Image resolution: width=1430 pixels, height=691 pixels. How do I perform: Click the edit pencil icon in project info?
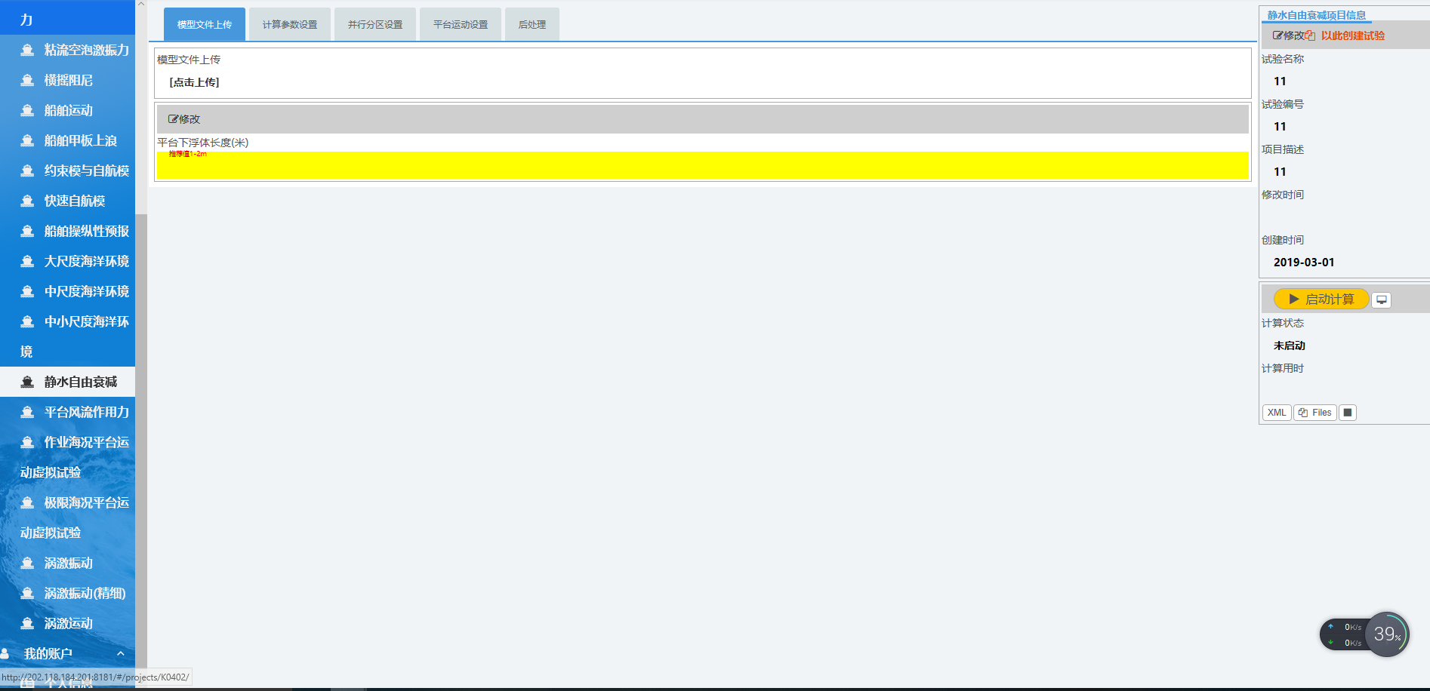click(x=1277, y=35)
